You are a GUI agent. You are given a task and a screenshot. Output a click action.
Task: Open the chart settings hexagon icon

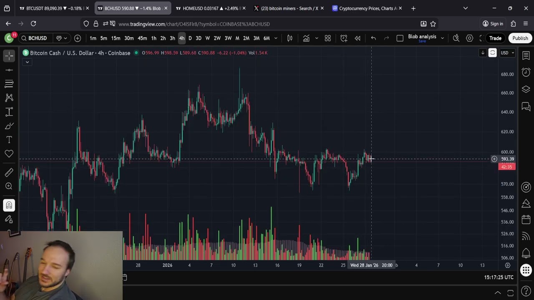click(470, 38)
